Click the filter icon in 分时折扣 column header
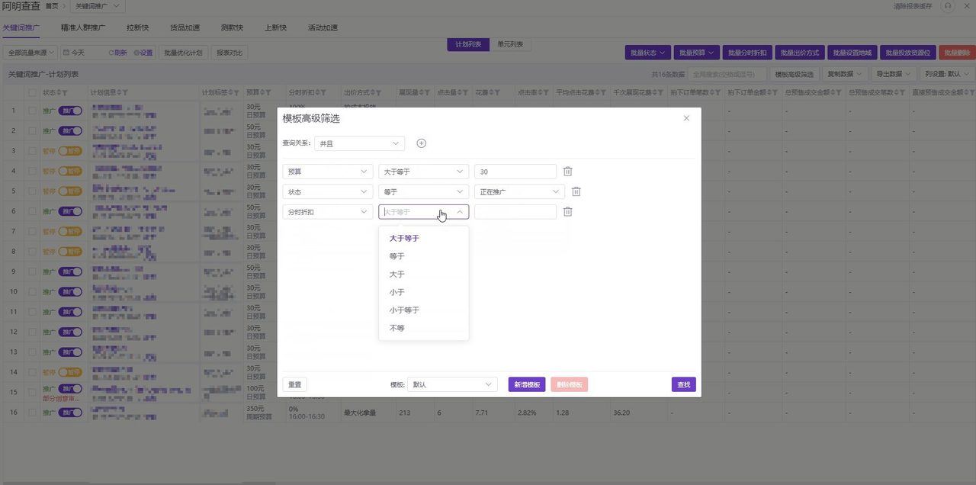This screenshot has width=976, height=485. point(323,92)
